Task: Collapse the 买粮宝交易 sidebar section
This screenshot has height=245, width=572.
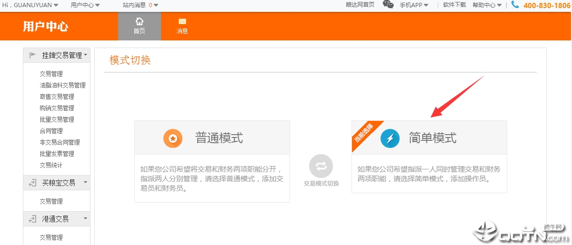Action: point(85,182)
